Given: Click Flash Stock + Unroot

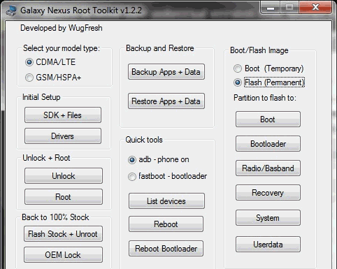Looking at the screenshot, I should pos(63,234).
